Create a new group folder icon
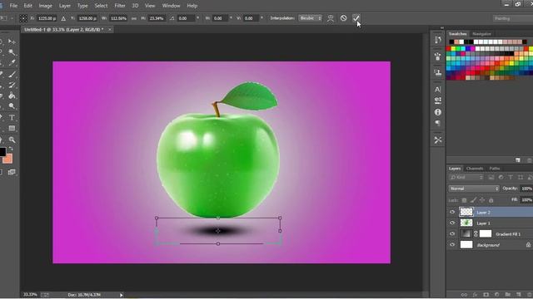533x299 pixels. tap(507, 295)
